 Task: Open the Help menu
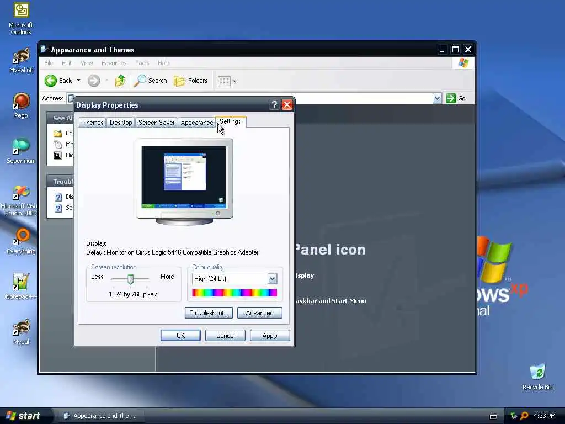pos(163,63)
